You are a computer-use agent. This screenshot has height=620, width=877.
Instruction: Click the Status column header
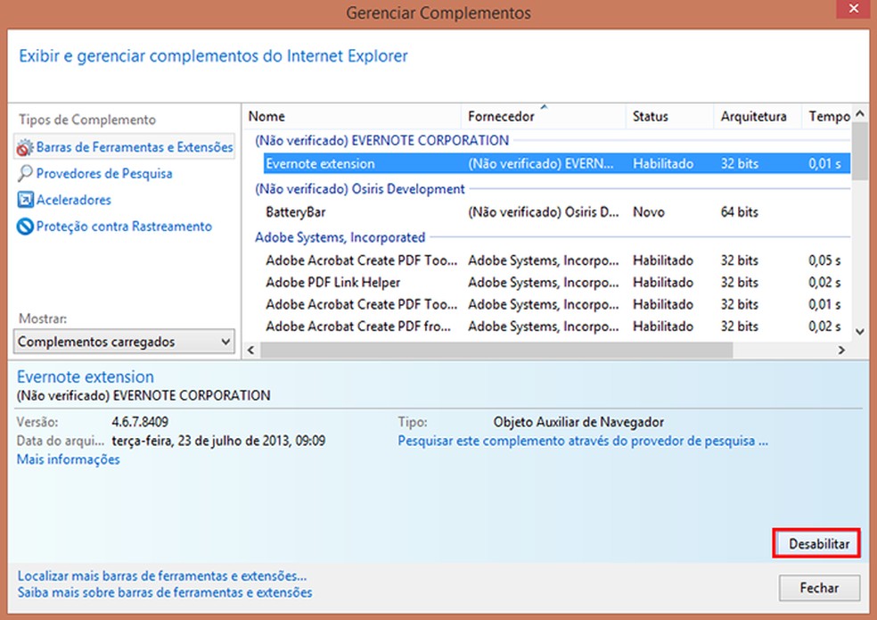(668, 116)
